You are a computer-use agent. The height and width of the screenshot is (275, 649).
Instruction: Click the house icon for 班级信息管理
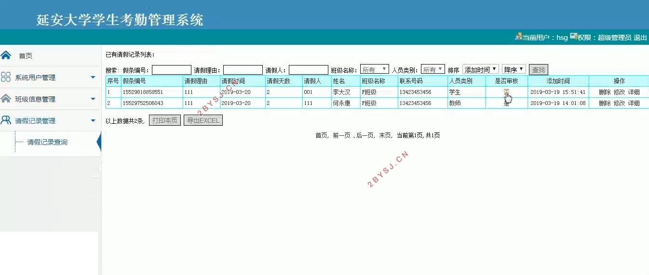(x=6, y=99)
